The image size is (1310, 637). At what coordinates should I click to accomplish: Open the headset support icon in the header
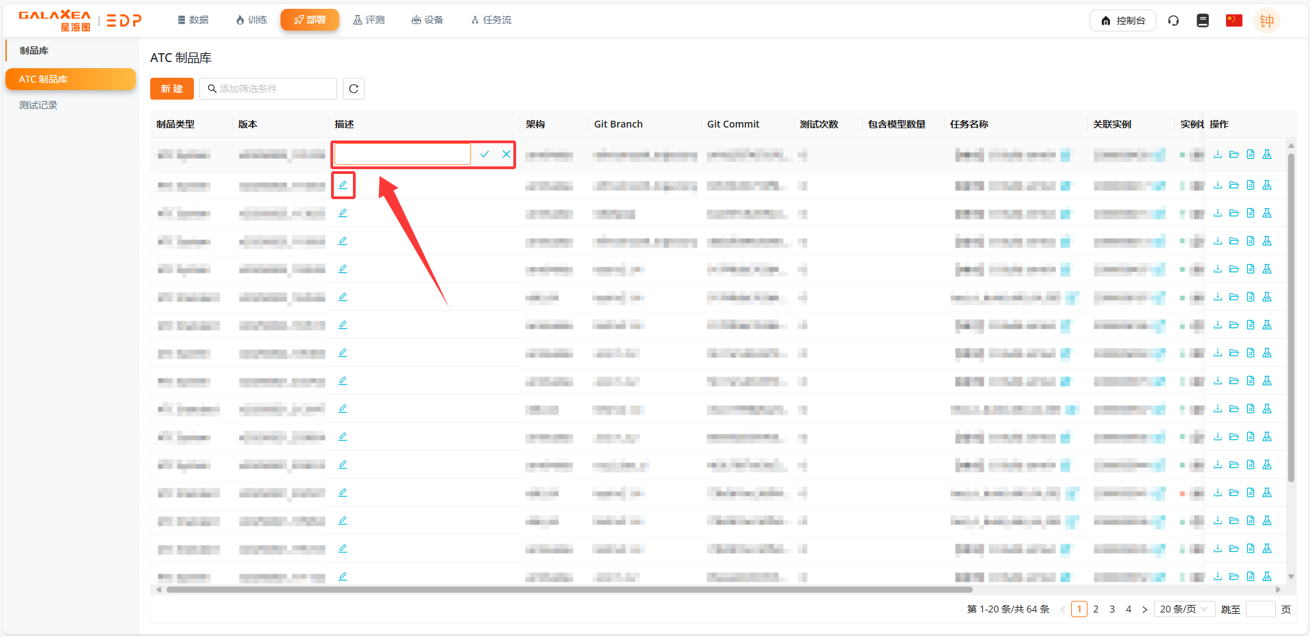click(1173, 20)
